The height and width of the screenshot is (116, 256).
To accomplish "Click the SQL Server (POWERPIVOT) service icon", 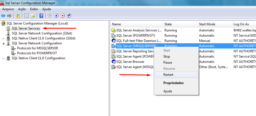I will point(113,36).
